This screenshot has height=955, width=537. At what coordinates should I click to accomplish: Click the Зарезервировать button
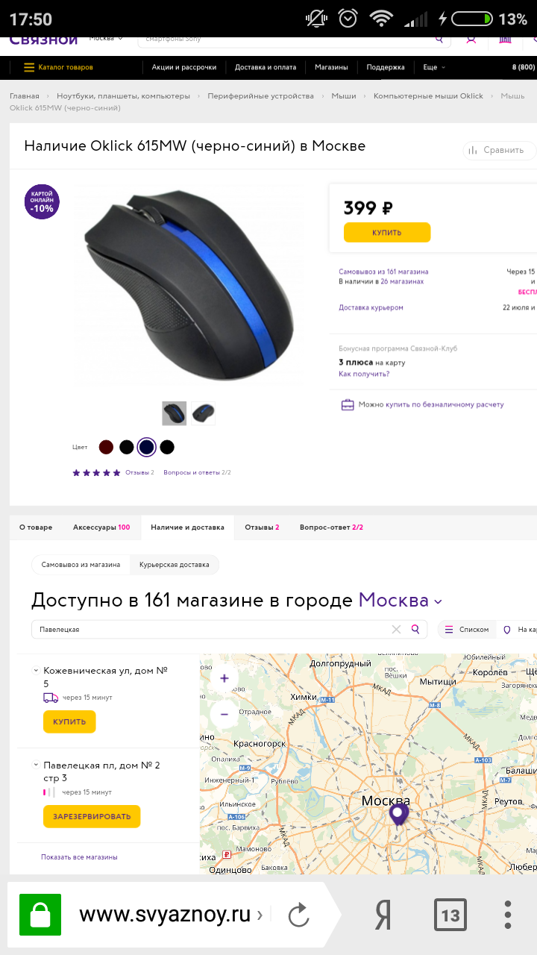point(92,816)
